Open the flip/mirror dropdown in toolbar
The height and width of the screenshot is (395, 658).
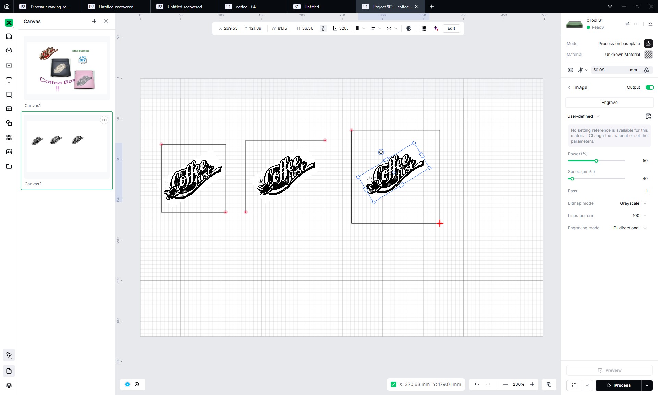(392, 28)
